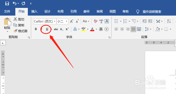Click the 剪切 cut button
Screen dimensions: 176x94
[19, 19]
